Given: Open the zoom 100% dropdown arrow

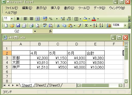Looking at the screenshot, I should tap(125, 25).
